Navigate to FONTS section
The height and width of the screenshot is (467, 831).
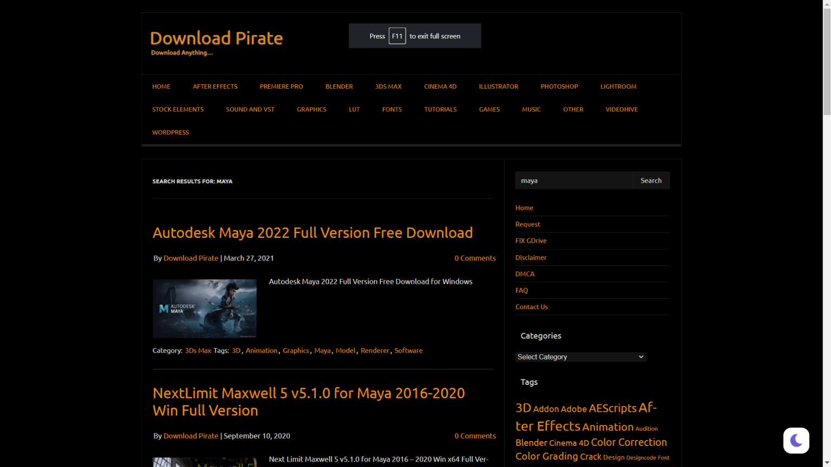click(x=392, y=109)
